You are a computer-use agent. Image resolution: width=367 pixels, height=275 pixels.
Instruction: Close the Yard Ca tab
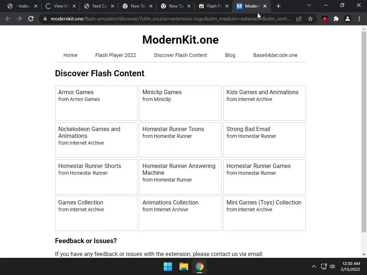click(x=113, y=6)
